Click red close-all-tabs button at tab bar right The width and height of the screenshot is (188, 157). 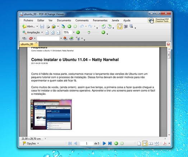[x=168, y=44]
